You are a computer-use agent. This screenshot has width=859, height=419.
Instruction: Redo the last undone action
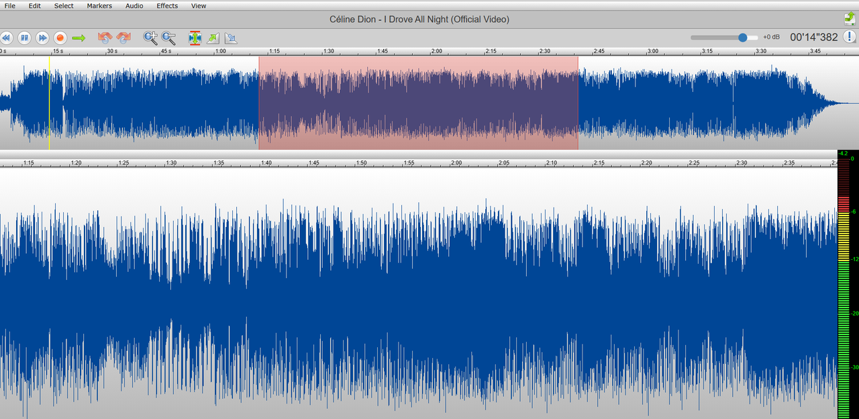click(x=123, y=38)
